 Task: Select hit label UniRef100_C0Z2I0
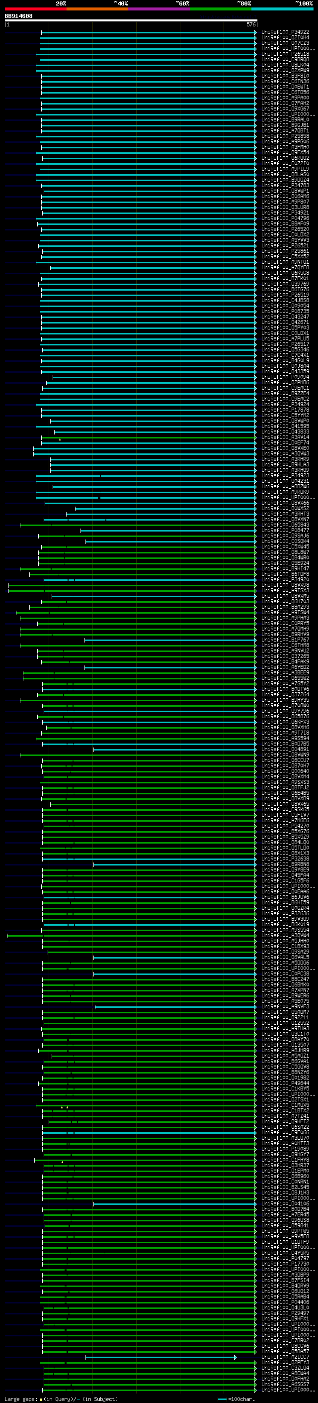point(285,163)
